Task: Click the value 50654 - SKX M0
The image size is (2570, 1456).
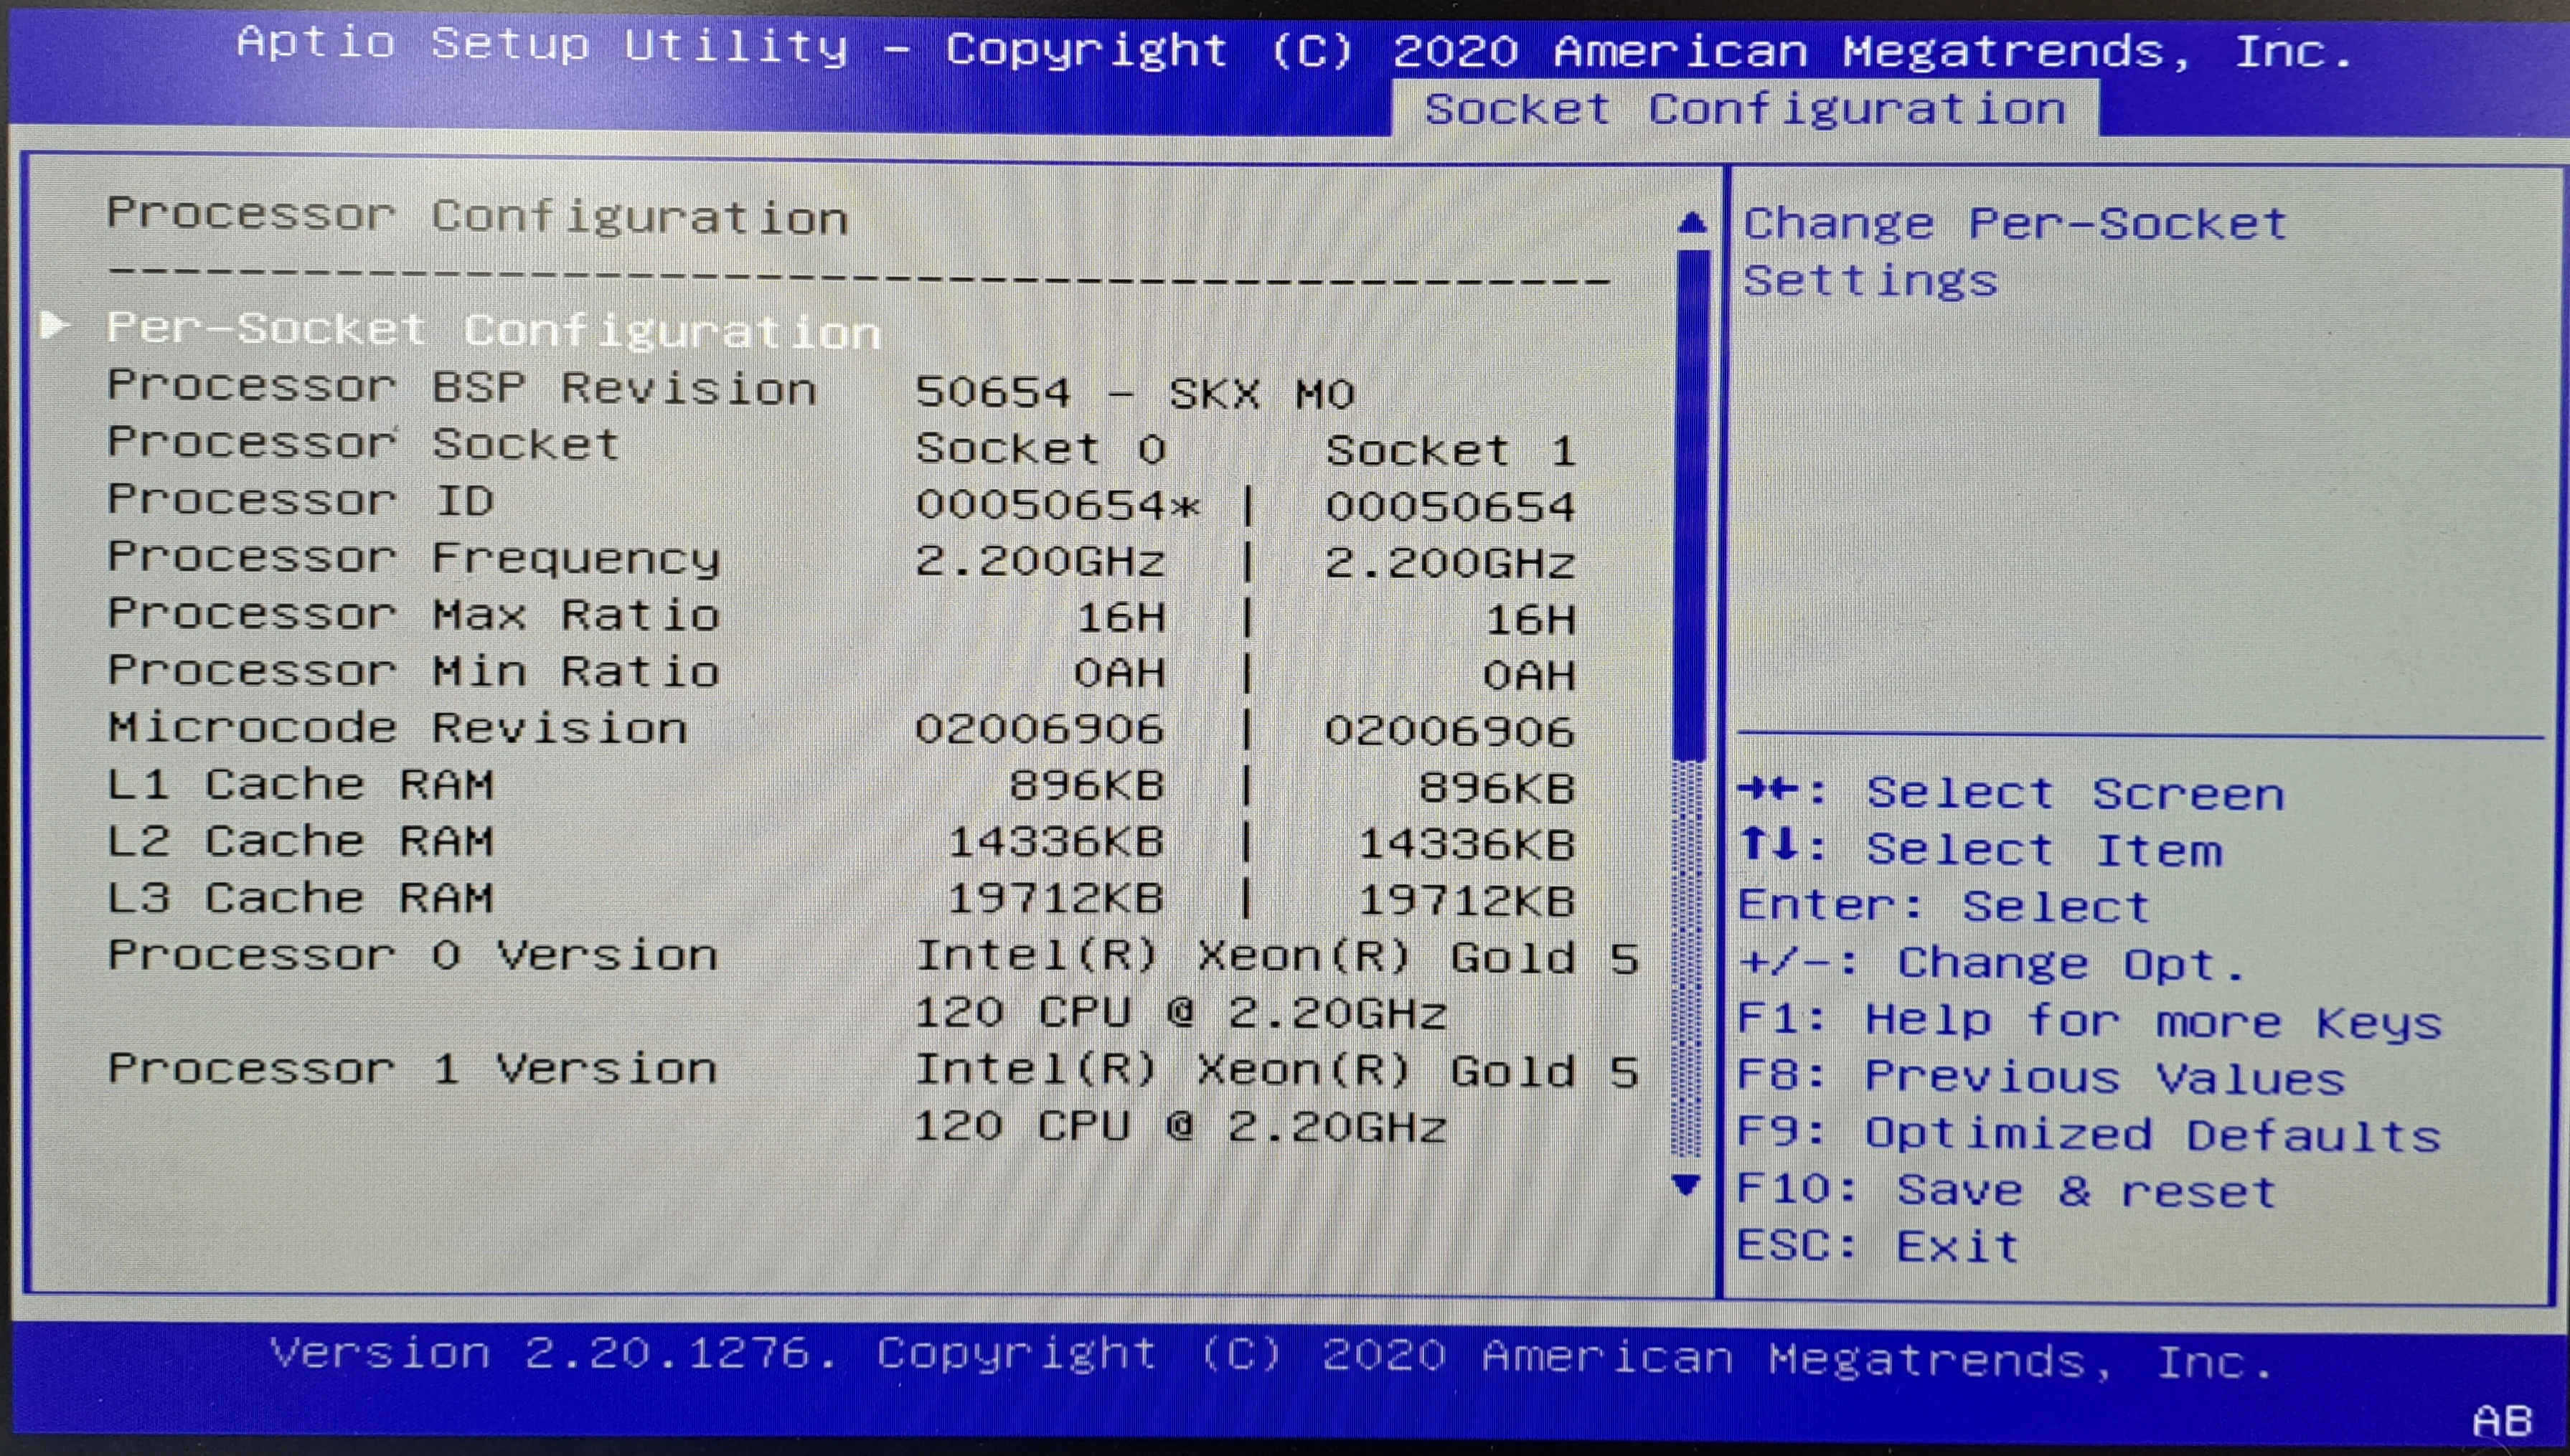Action: (1135, 392)
